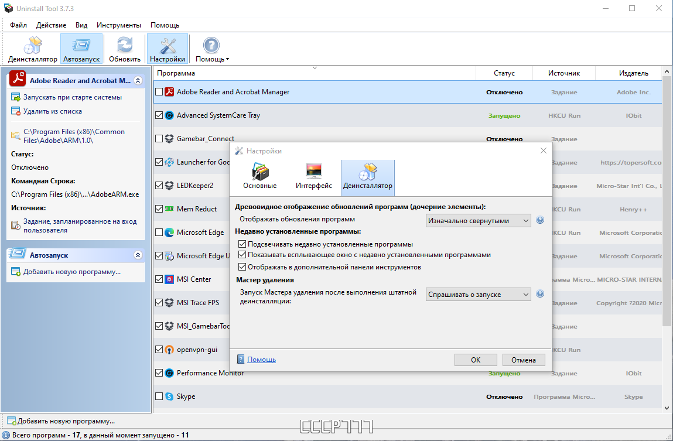Select the Автозапуск toolbar icon
Screen dimensions: 673x441
[81, 49]
